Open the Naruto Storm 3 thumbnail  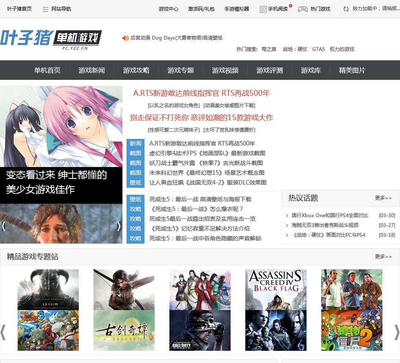tap(48, 330)
